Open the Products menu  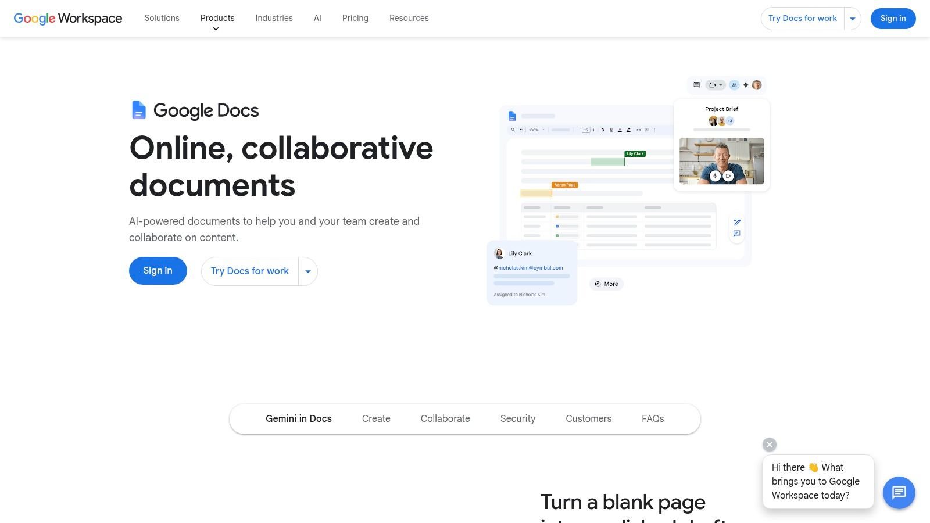point(217,18)
